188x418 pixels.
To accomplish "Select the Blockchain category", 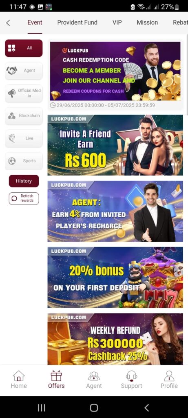I will [x=24, y=116].
